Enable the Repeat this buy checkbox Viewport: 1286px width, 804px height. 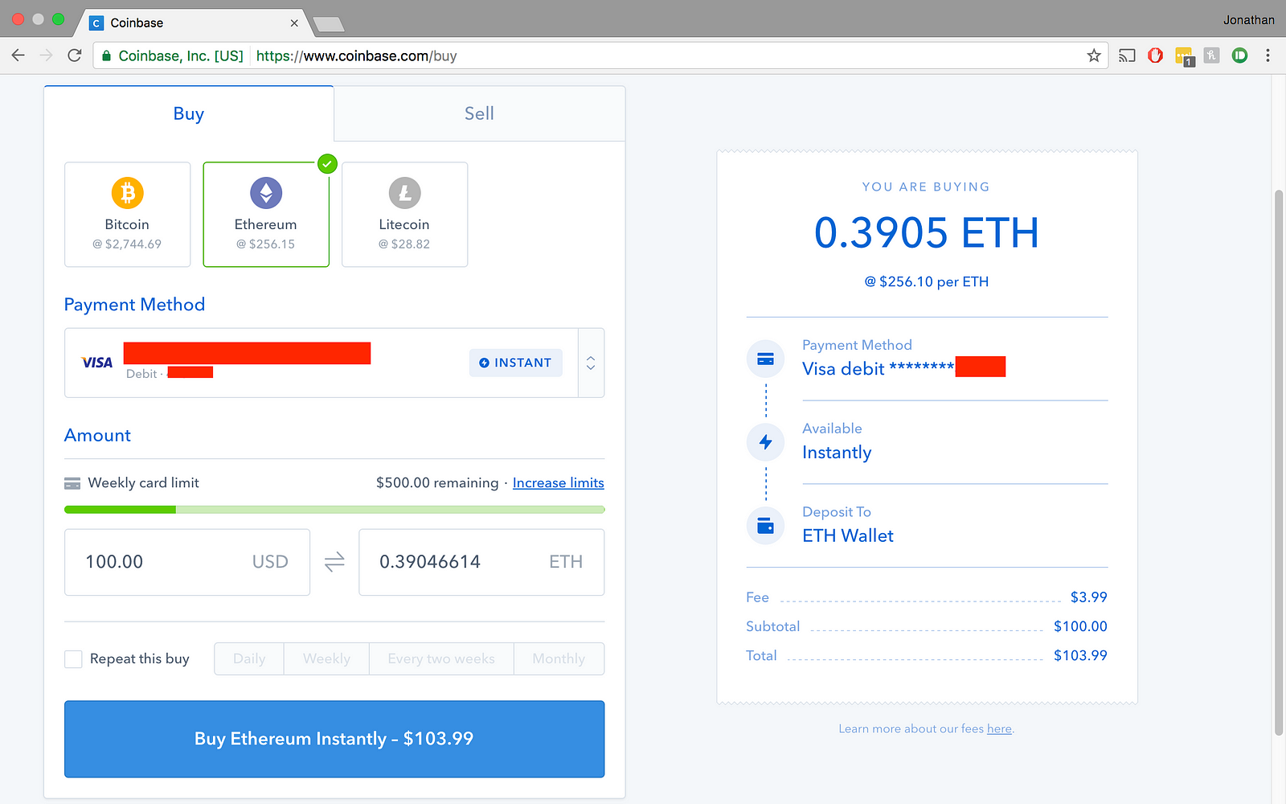point(73,659)
